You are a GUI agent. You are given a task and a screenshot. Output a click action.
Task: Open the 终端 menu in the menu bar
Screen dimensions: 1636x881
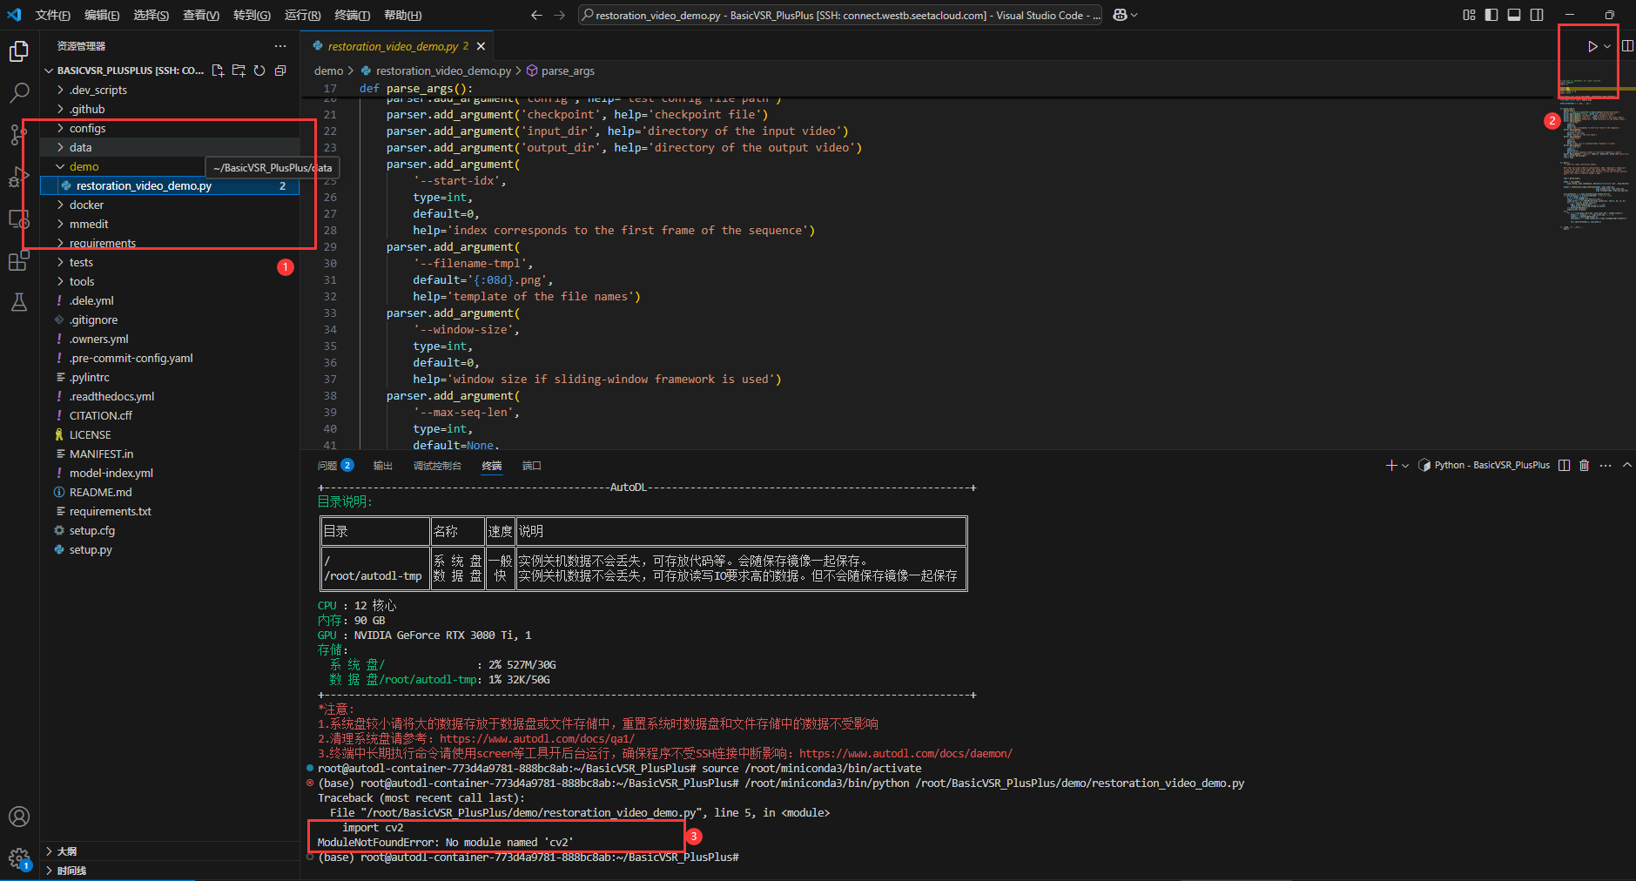[x=353, y=15]
